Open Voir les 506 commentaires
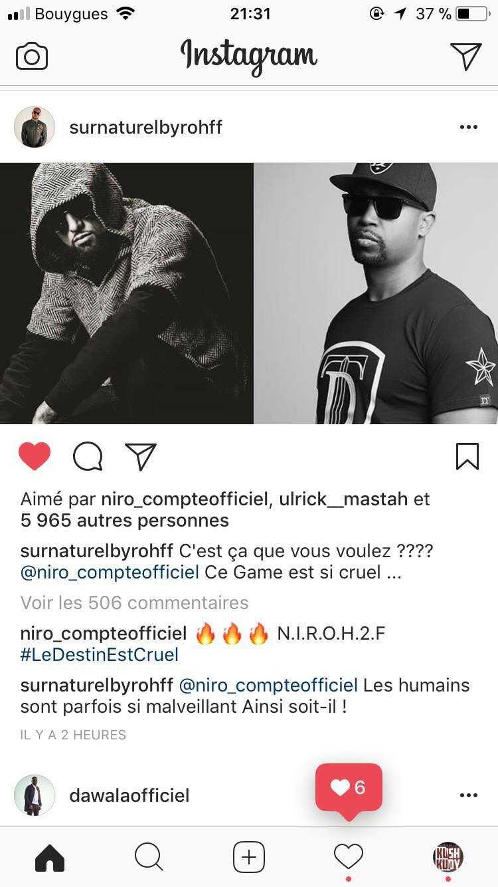Screen dimensions: 498x887 tap(135, 602)
